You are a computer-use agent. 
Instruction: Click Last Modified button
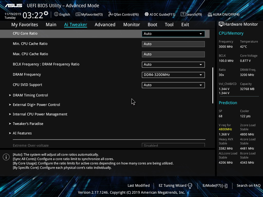(138, 186)
